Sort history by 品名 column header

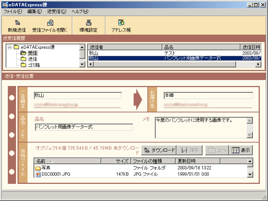[x=201, y=47]
